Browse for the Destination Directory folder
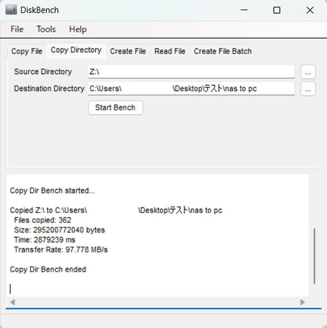 click(x=308, y=89)
